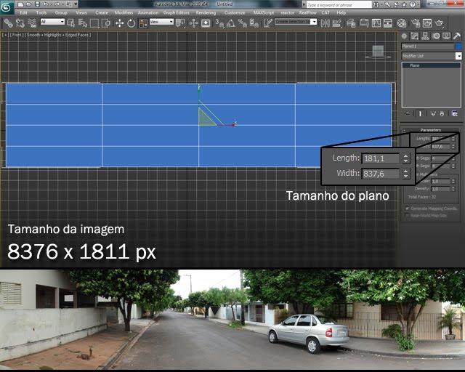Click the Render Production teapot icon

click(x=439, y=23)
